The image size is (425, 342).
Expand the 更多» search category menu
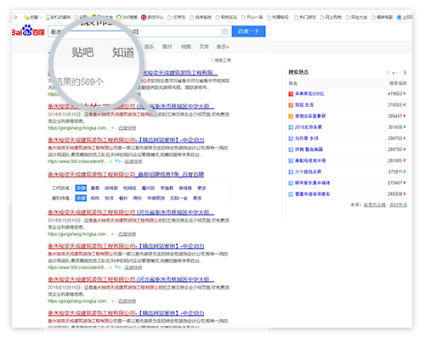[x=223, y=47]
